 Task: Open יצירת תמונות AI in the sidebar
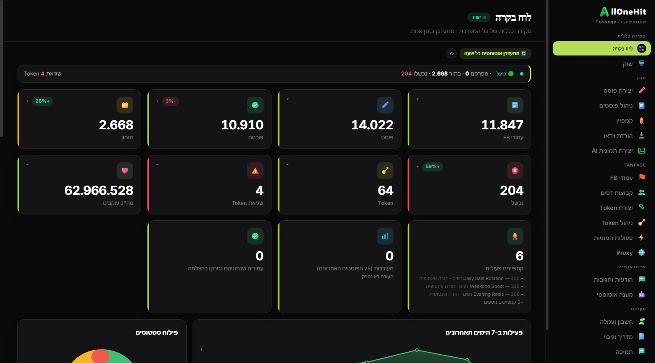pyautogui.click(x=602, y=151)
